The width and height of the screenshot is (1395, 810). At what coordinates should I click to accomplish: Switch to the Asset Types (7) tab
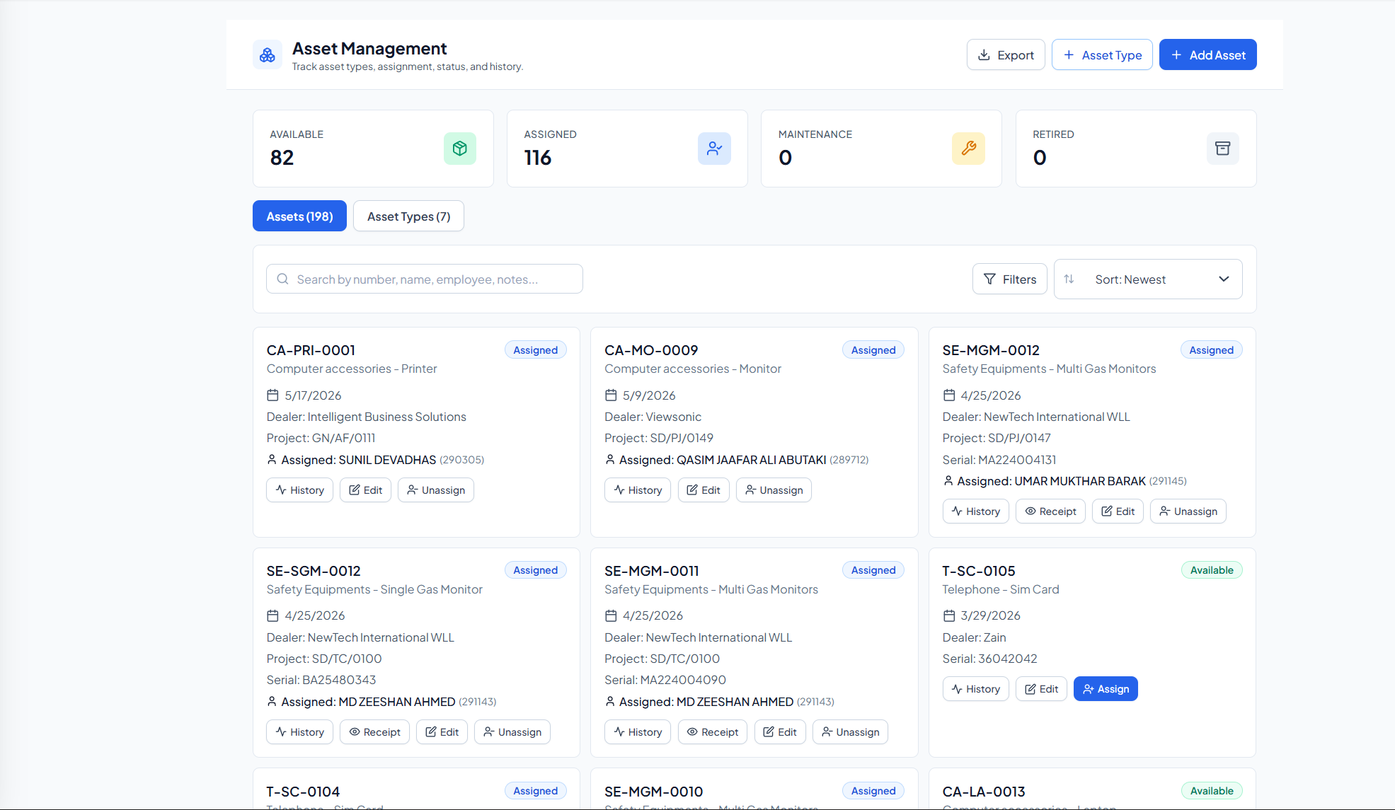pos(408,216)
